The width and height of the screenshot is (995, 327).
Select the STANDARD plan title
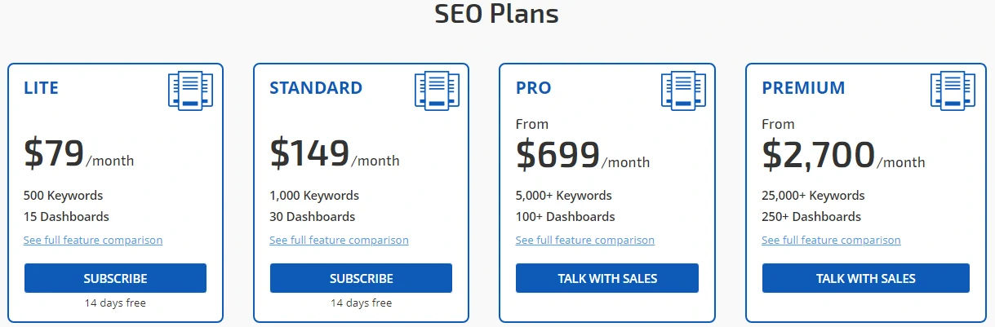(x=316, y=88)
